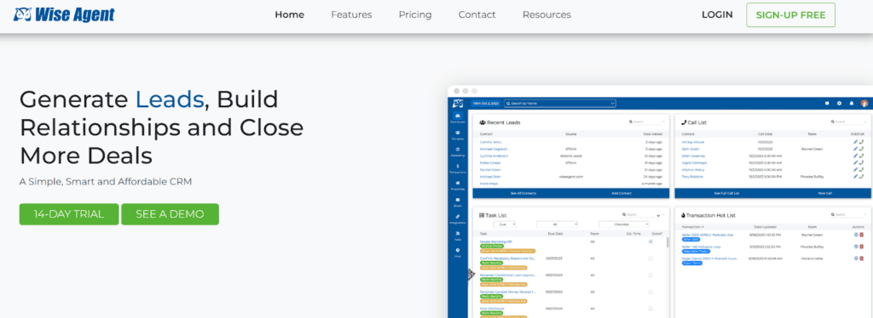
Task: Click the LOGIN link
Action: [x=717, y=15]
